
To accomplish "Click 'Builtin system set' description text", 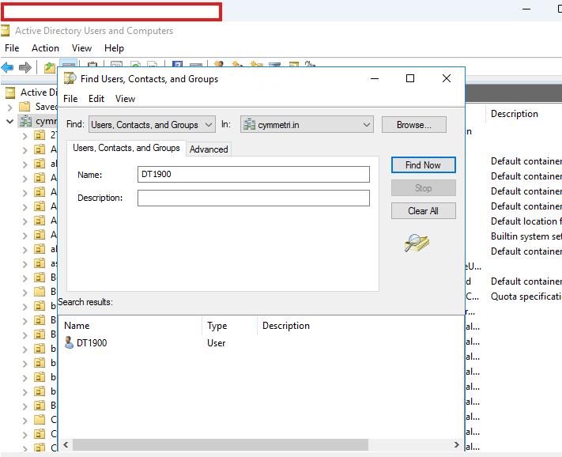I will [x=526, y=236].
